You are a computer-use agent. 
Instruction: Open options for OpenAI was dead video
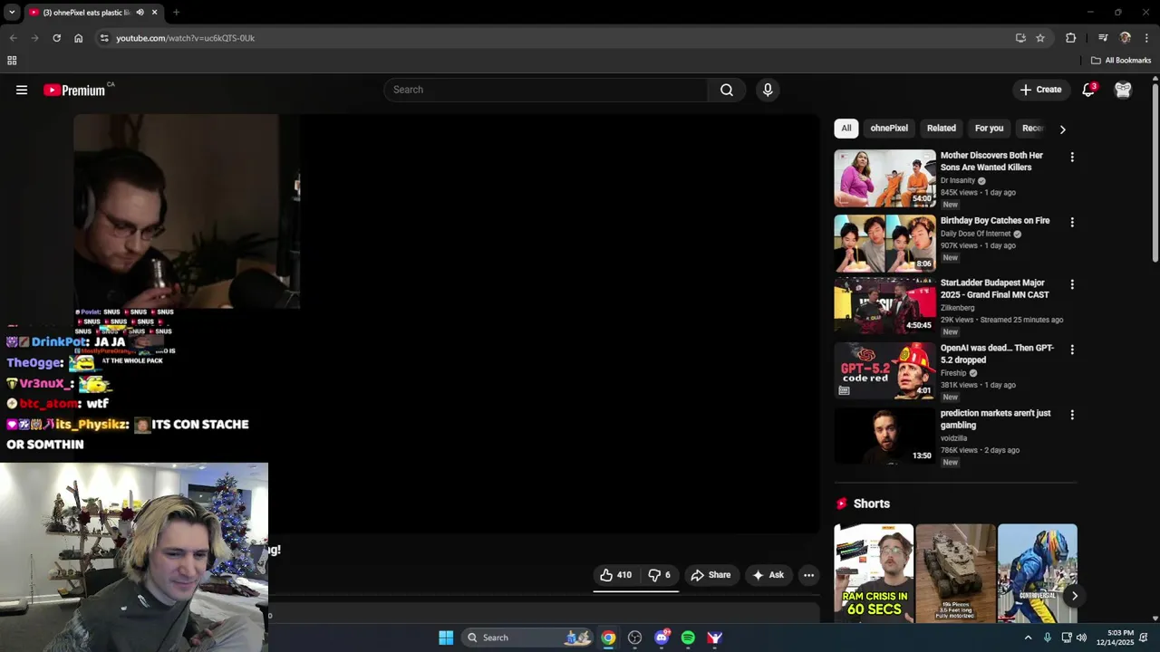(x=1072, y=350)
